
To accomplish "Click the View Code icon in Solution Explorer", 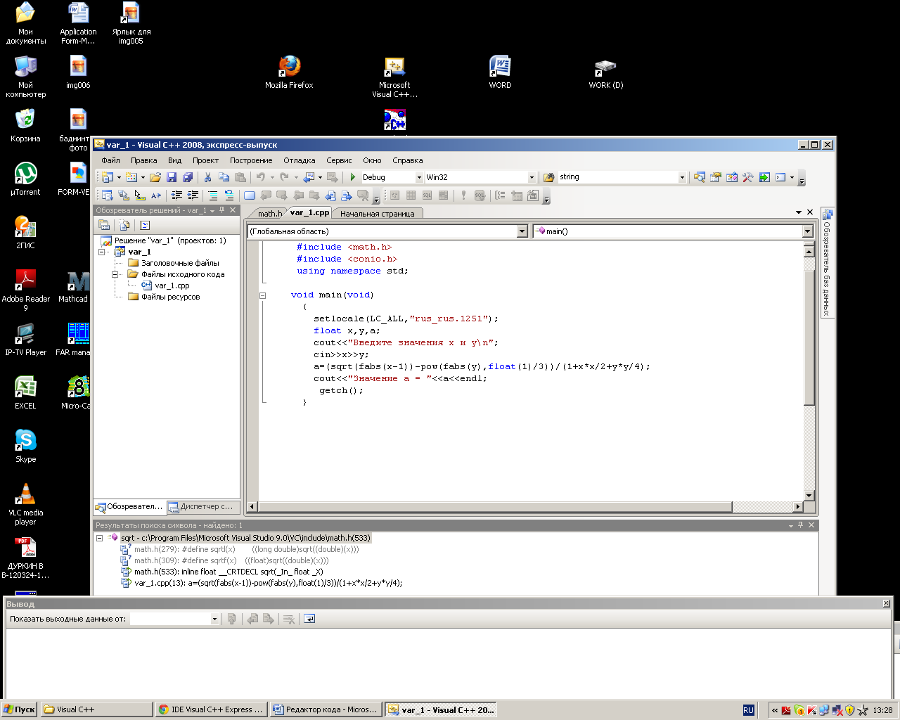I will [x=145, y=225].
